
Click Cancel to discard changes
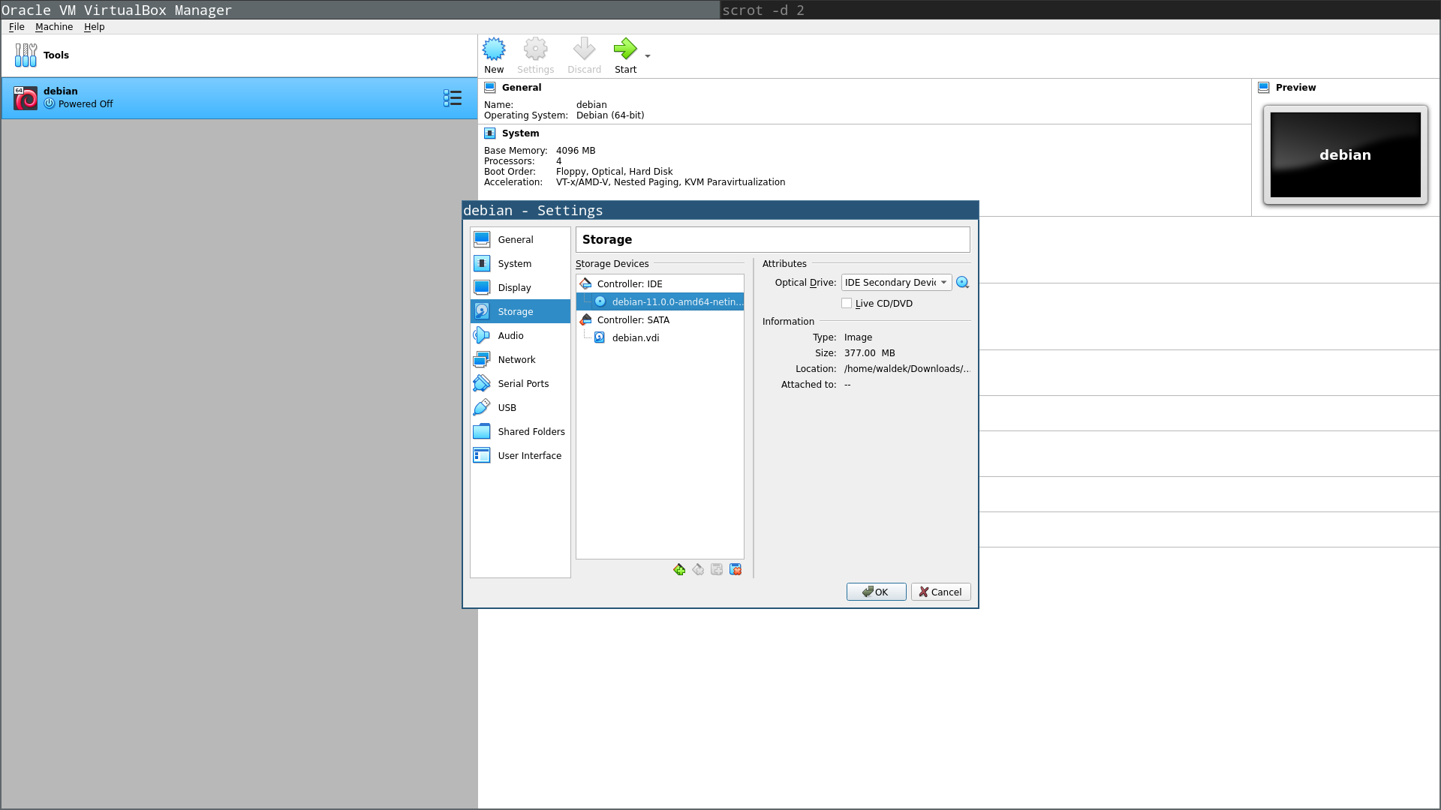pyautogui.click(x=939, y=590)
